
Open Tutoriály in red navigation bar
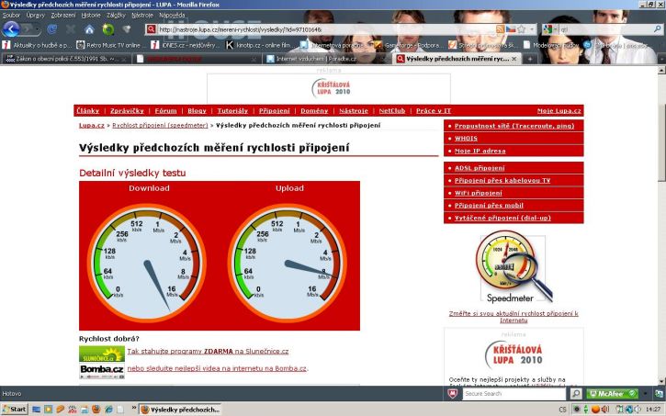[x=232, y=111]
